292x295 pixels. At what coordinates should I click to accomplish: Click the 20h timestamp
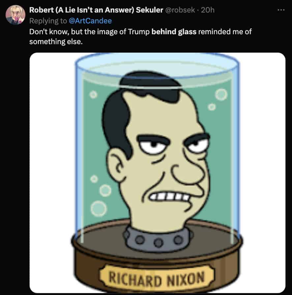pyautogui.click(x=207, y=10)
